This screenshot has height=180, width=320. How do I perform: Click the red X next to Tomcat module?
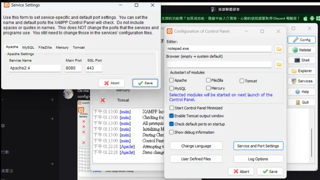coord(102,100)
